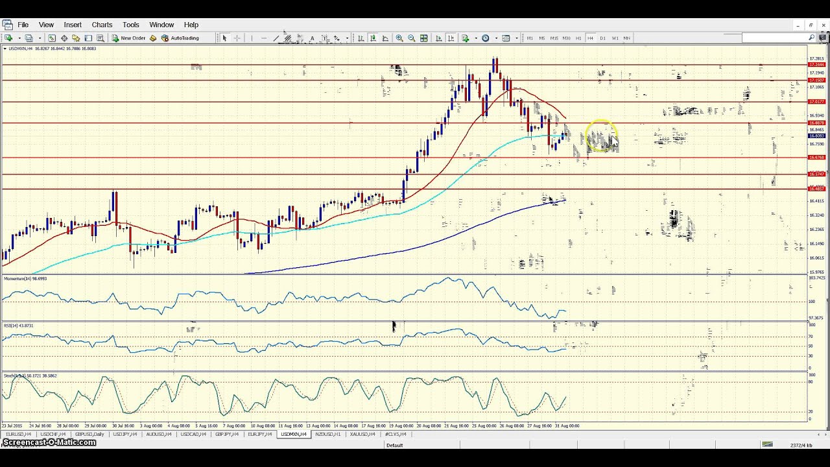Open the Window menu

coord(161,25)
